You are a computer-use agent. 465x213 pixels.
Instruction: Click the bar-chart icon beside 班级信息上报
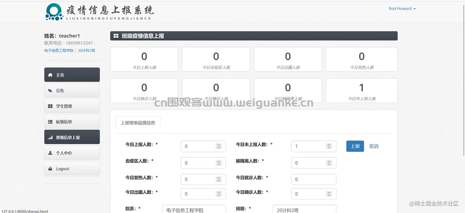(x=50, y=138)
